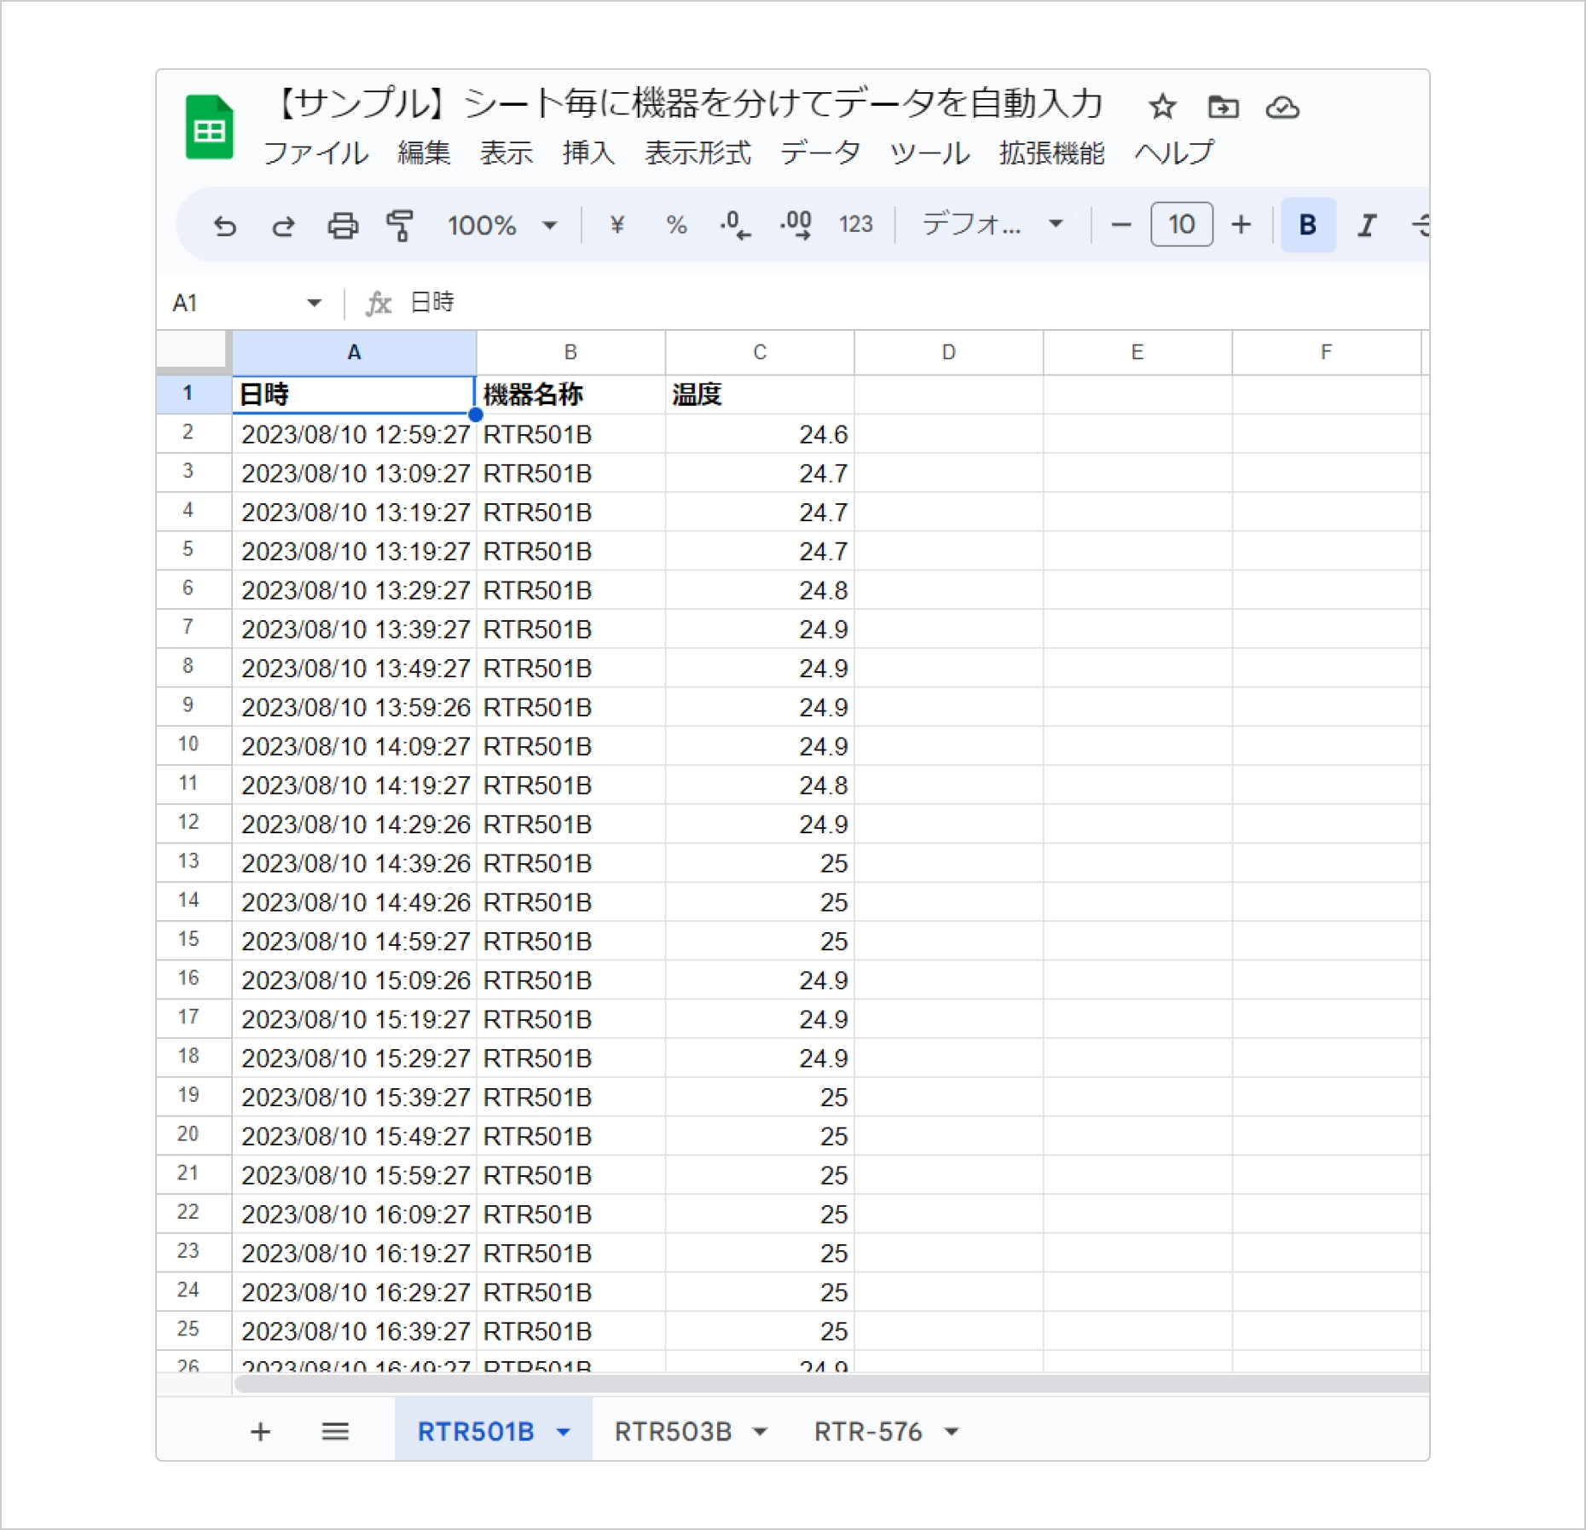Open the ヘルプ menu
Image resolution: width=1586 pixels, height=1530 pixels.
1174,154
